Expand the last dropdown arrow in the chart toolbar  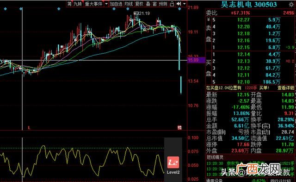pyautogui.click(x=185, y=4)
